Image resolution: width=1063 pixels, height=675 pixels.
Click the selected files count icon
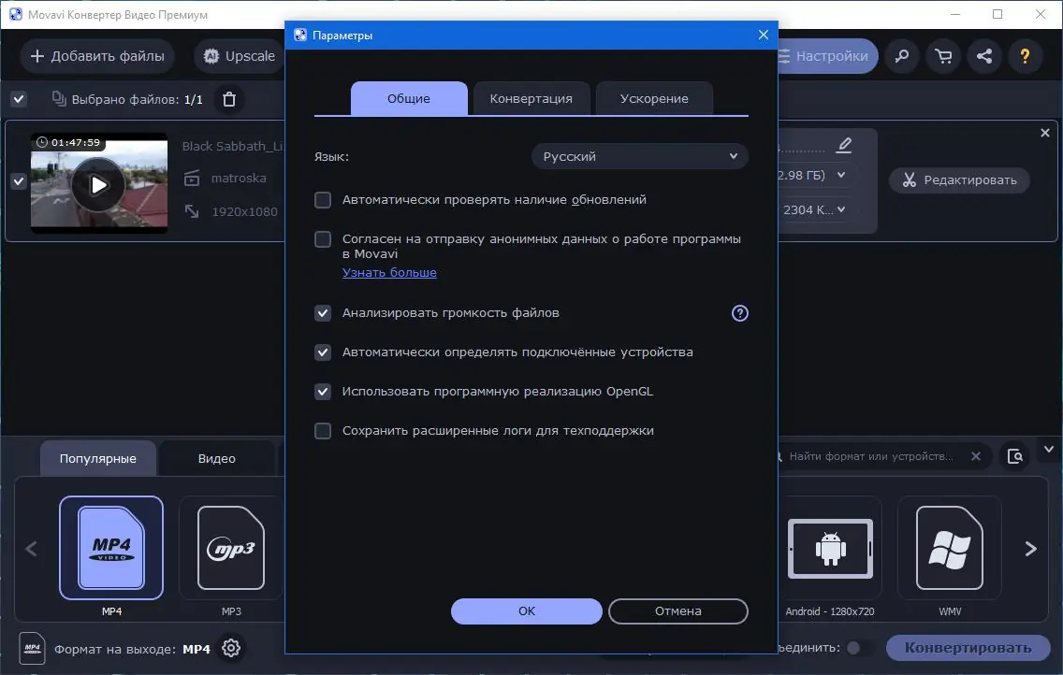[x=59, y=99]
